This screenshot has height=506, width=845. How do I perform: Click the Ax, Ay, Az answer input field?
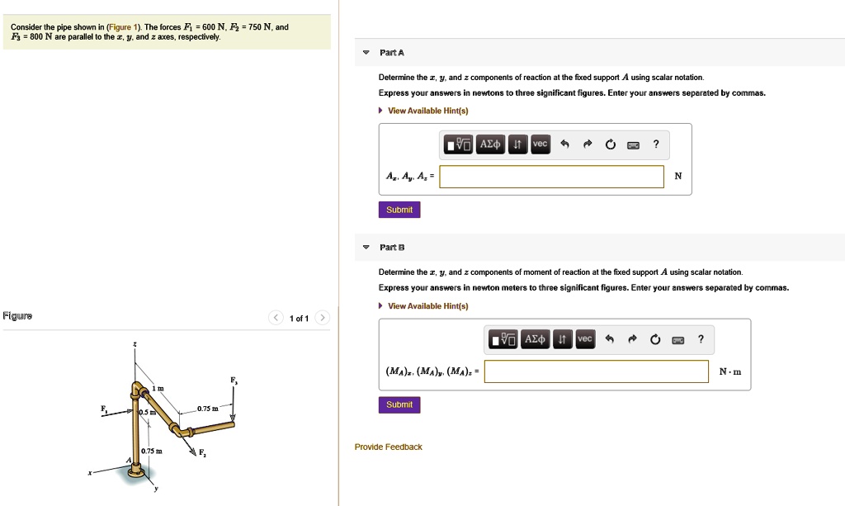(551, 176)
